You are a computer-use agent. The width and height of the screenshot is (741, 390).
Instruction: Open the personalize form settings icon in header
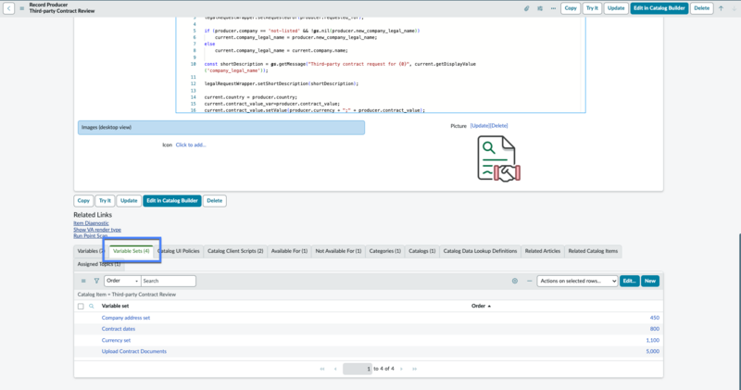pos(540,8)
